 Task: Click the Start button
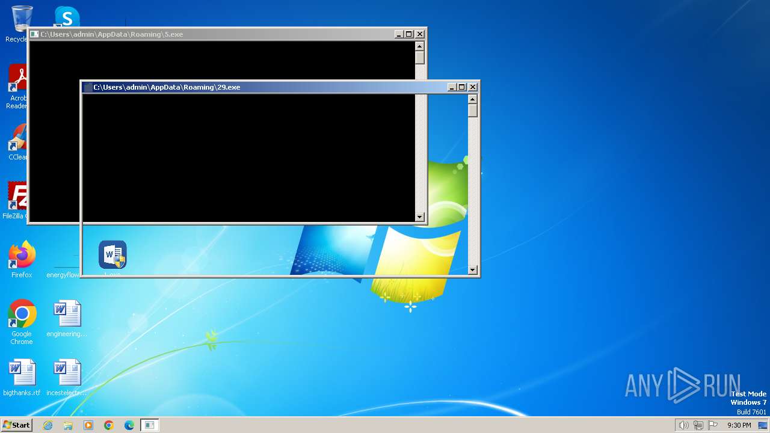point(16,425)
